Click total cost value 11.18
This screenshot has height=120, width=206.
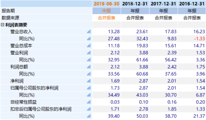(114, 46)
